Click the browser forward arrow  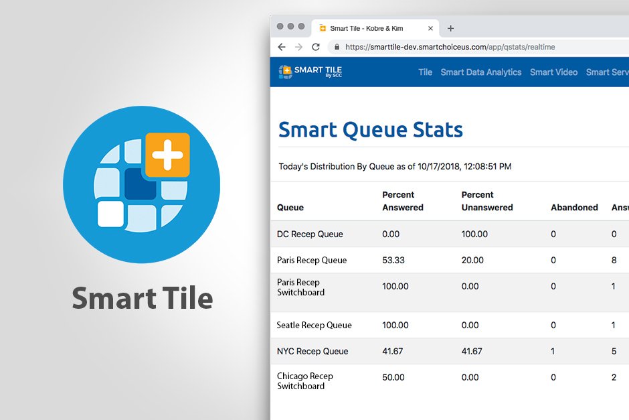point(298,47)
